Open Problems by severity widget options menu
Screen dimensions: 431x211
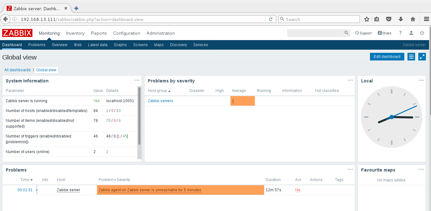350,81
